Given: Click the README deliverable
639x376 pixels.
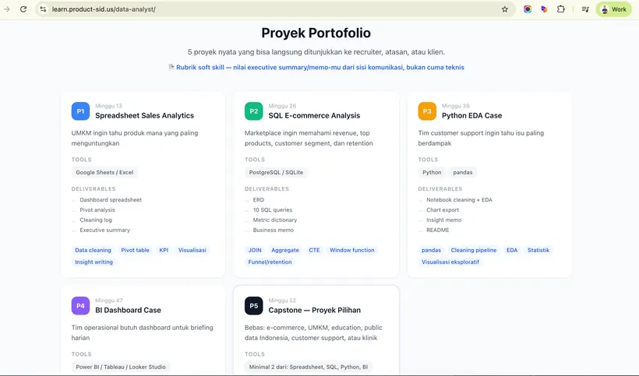Looking at the screenshot, I should point(438,230).
